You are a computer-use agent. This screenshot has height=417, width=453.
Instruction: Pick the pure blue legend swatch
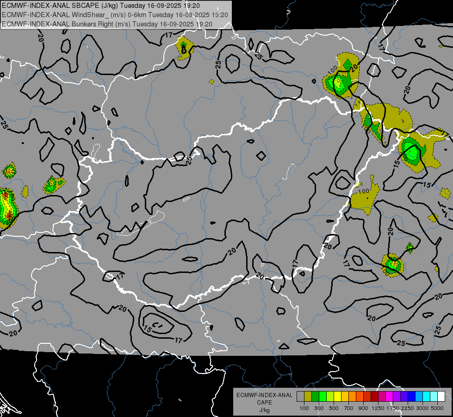point(412,397)
